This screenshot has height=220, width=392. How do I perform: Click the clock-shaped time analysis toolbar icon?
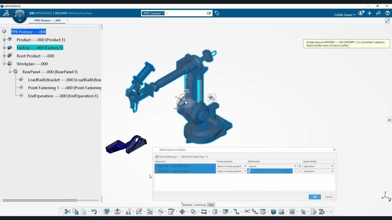click(215, 212)
